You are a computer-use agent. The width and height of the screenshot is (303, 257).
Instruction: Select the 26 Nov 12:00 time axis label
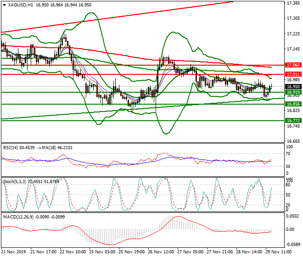(x=161, y=252)
